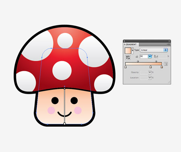
Task: Click the center white spot on the cap
Action: point(62,70)
